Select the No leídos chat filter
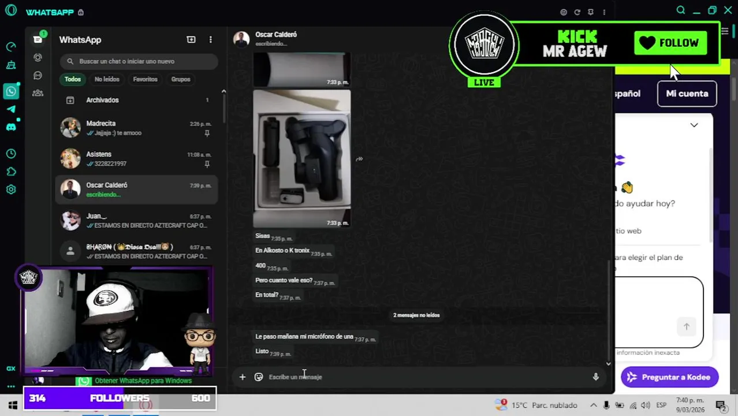 [107, 79]
